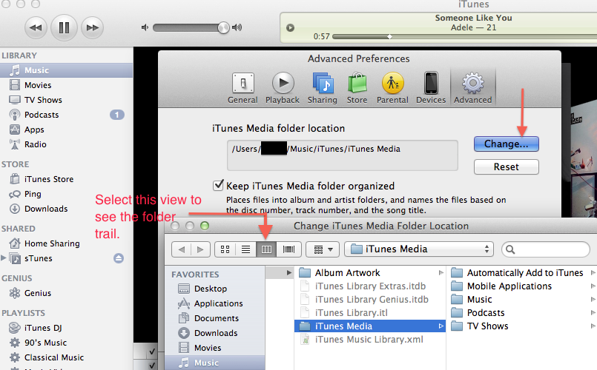The width and height of the screenshot is (597, 370).
Task: Click the Change... button
Action: click(x=507, y=144)
